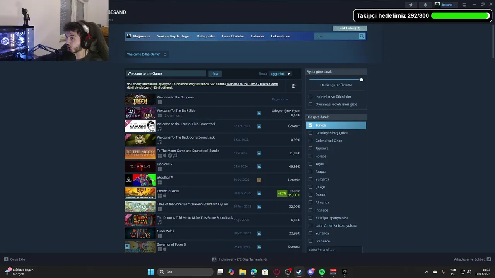
Task: Open the Diablo IV search result
Action: pos(213,166)
